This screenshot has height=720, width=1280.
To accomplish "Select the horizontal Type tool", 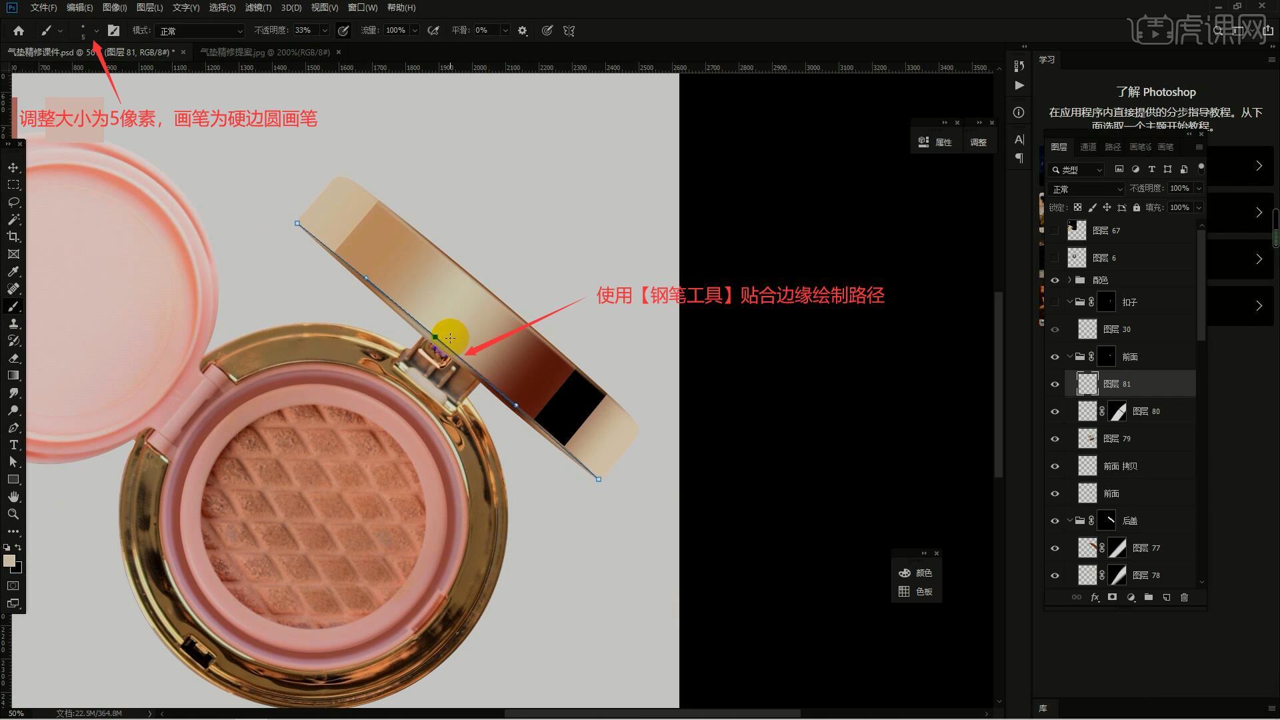I will coord(13,445).
